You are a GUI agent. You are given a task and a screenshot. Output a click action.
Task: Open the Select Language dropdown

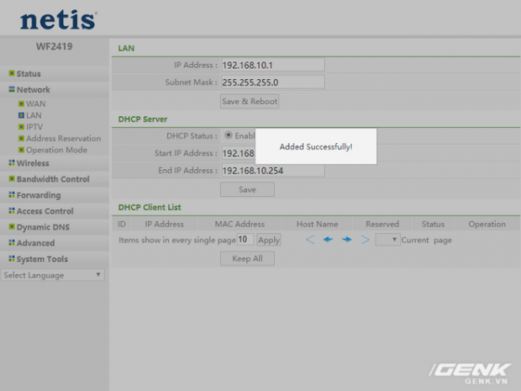pos(52,275)
